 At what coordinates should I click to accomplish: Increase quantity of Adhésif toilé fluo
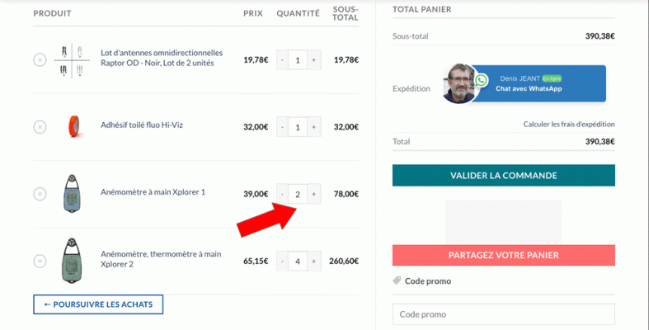coord(313,126)
